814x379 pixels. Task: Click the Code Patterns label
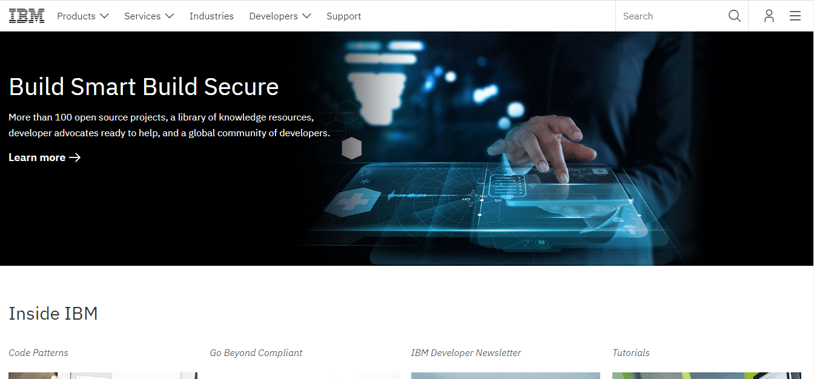click(39, 353)
